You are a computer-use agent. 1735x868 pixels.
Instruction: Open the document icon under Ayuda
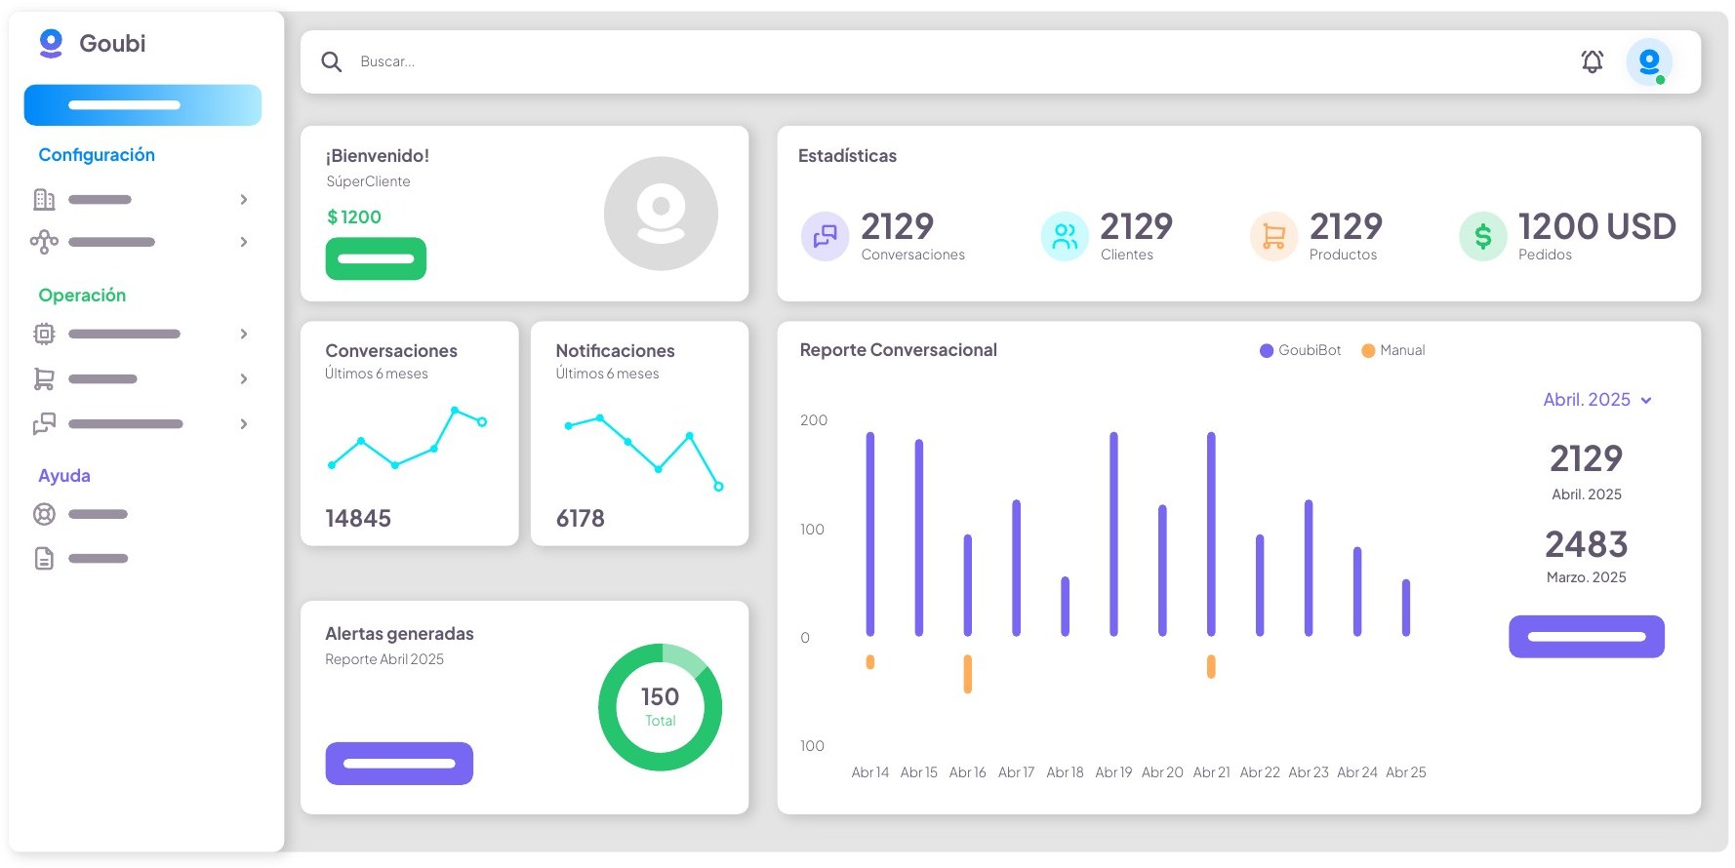pyautogui.click(x=44, y=558)
